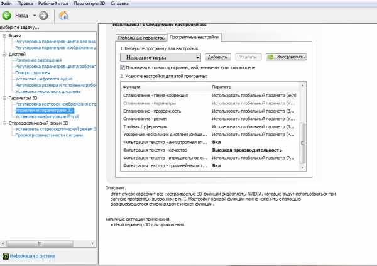Select the Программные настройки tab
The height and width of the screenshot is (266, 377).
click(194, 37)
